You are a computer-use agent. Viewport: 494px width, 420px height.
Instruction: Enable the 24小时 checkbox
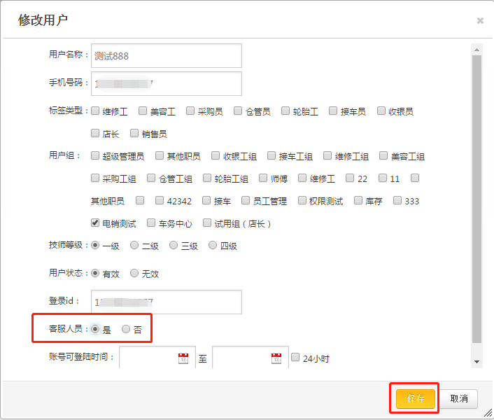pyautogui.click(x=295, y=358)
